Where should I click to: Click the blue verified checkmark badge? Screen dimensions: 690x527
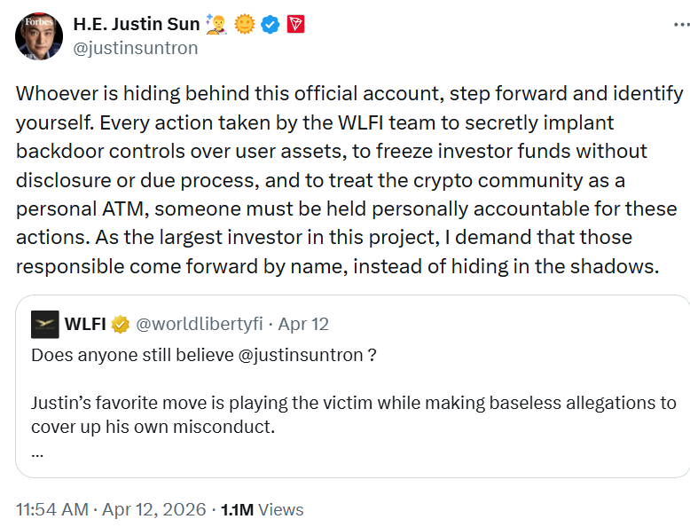(x=271, y=25)
